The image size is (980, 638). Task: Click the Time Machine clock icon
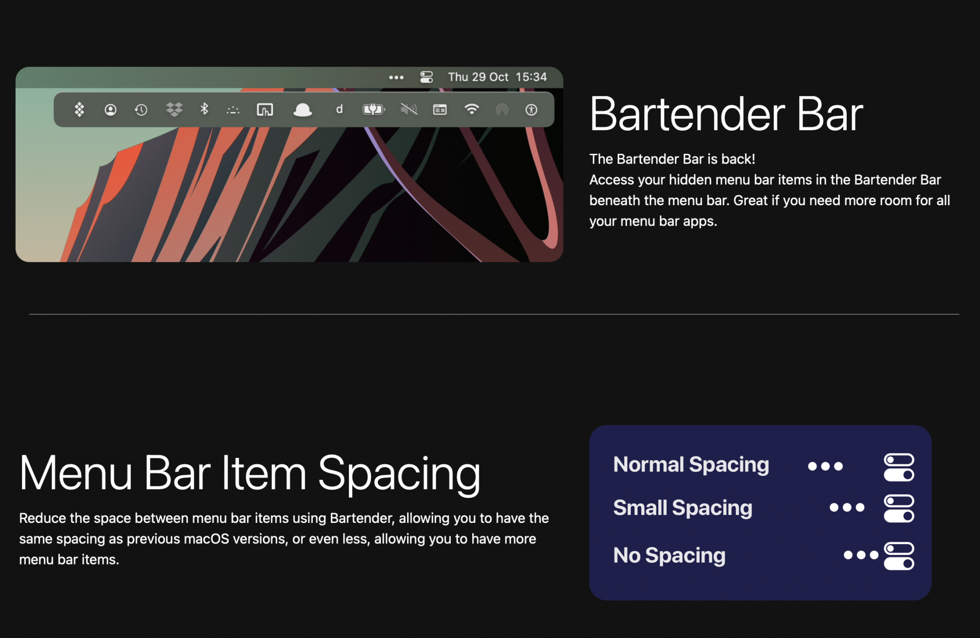click(141, 110)
